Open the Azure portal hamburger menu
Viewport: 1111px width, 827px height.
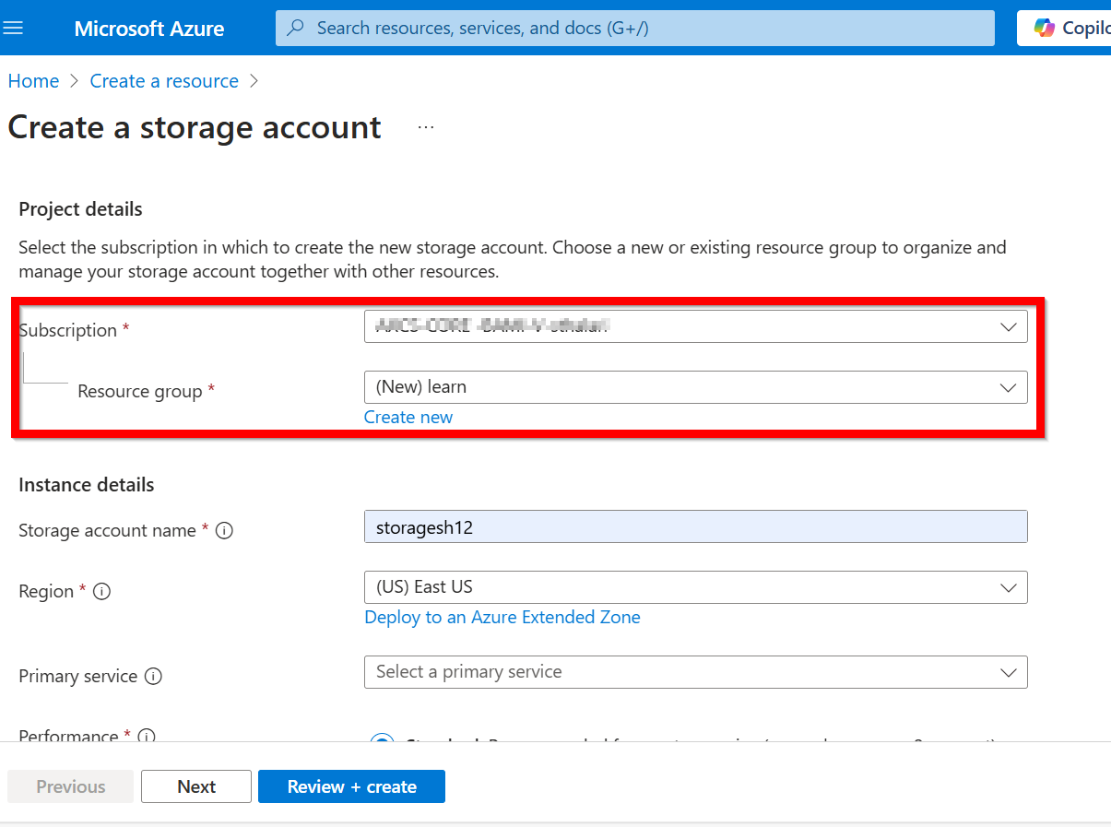[x=14, y=27]
